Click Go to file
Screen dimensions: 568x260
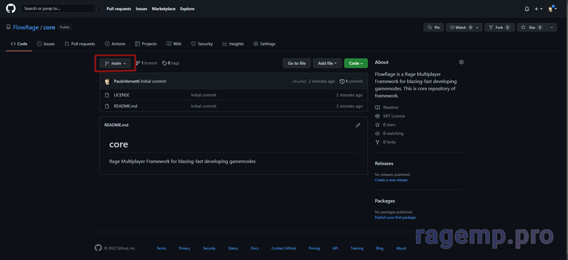click(x=297, y=63)
